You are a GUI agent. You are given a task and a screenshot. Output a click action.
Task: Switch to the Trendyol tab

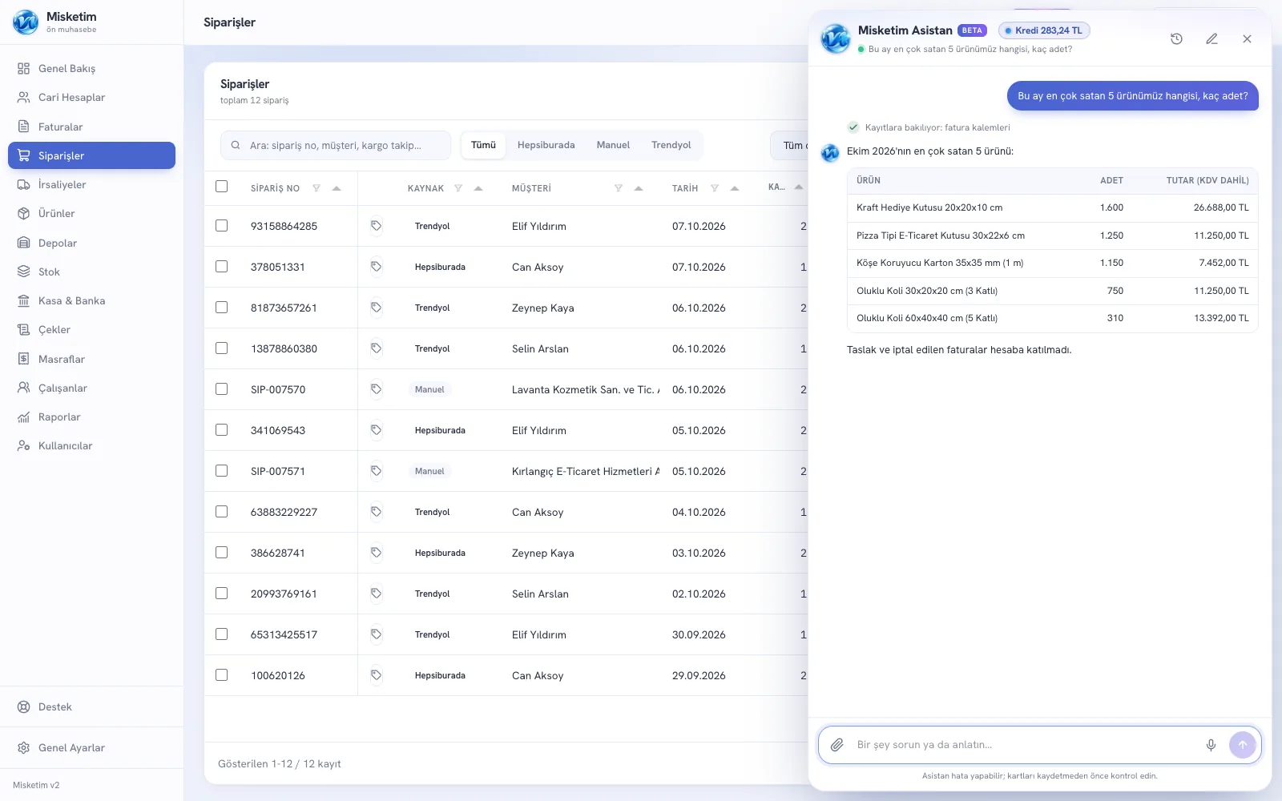pyautogui.click(x=671, y=145)
